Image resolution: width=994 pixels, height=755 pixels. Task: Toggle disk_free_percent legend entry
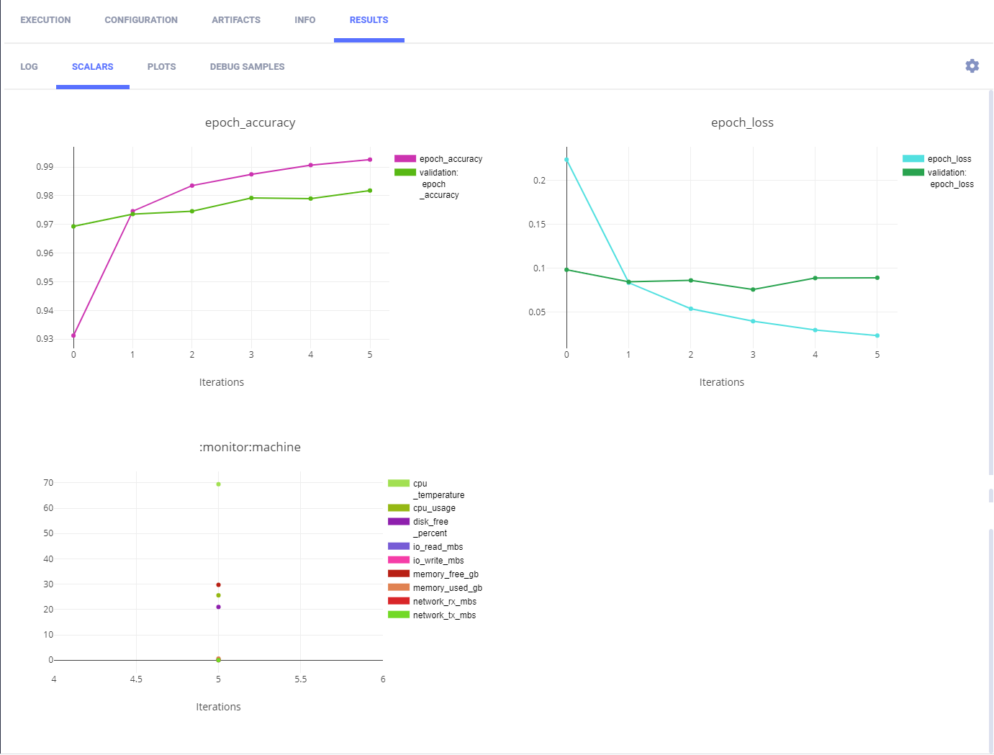(x=430, y=522)
